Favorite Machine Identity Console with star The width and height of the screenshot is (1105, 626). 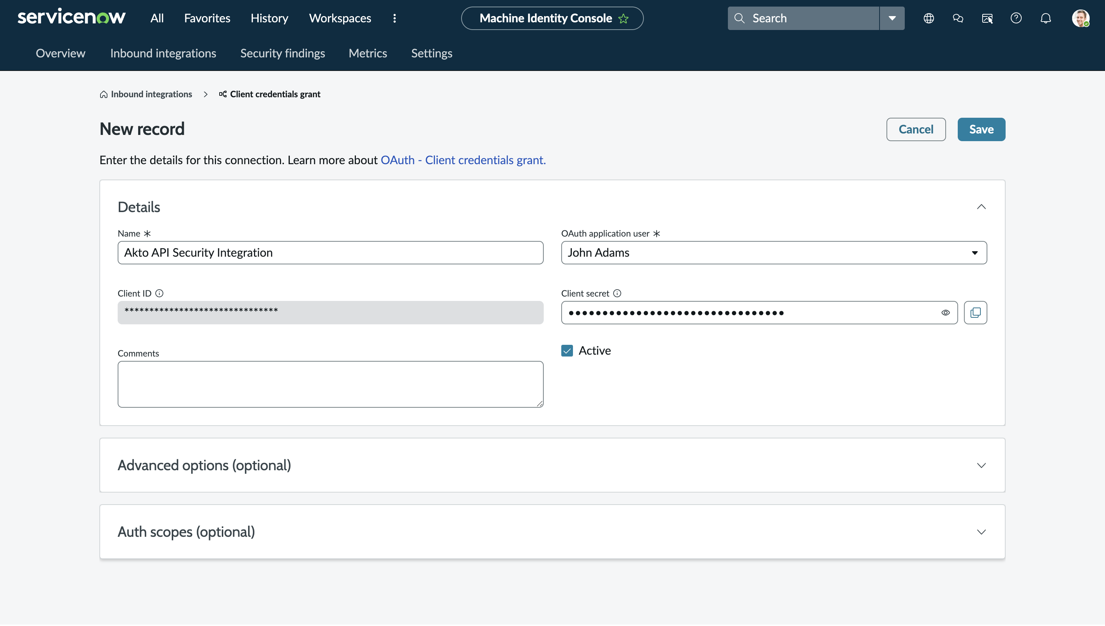pyautogui.click(x=623, y=19)
